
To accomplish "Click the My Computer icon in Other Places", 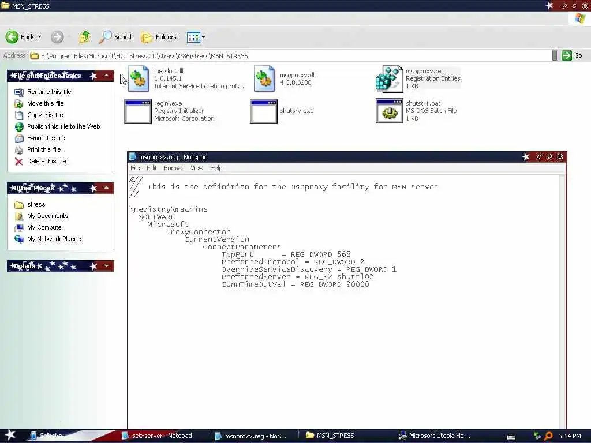I will click(19, 227).
